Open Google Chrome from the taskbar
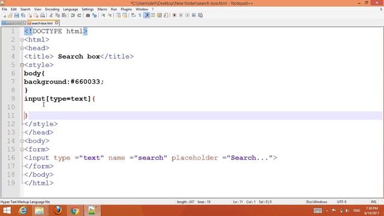384x216 pixels. click(75, 211)
